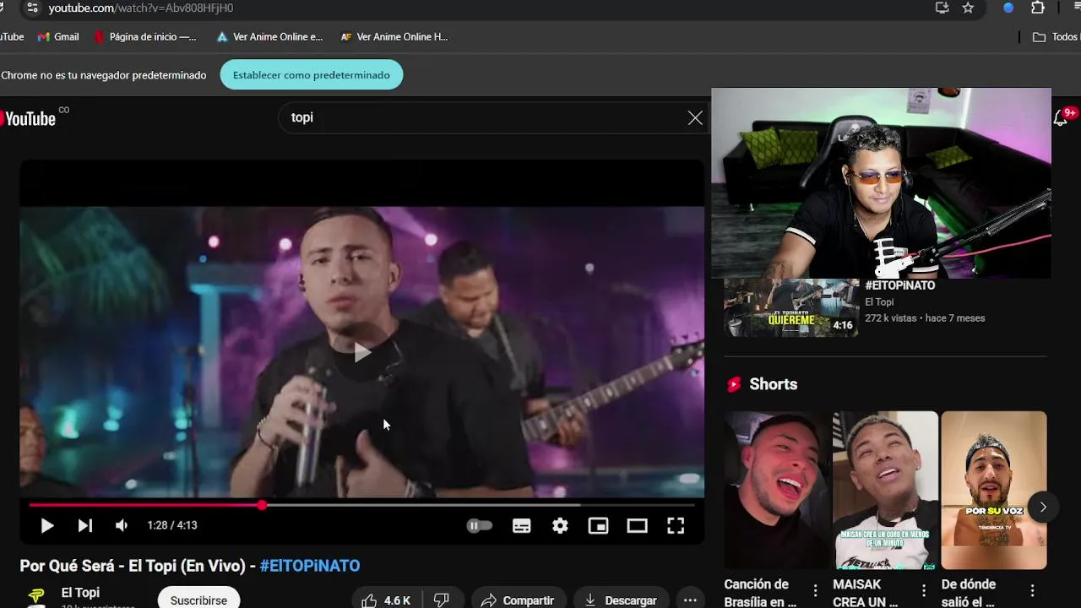Switch to theater mode
The height and width of the screenshot is (608, 1081).
637,525
